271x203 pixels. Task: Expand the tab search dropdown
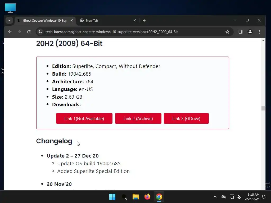tap(9, 21)
